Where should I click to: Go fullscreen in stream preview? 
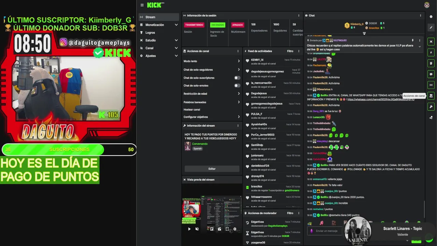click(227, 229)
